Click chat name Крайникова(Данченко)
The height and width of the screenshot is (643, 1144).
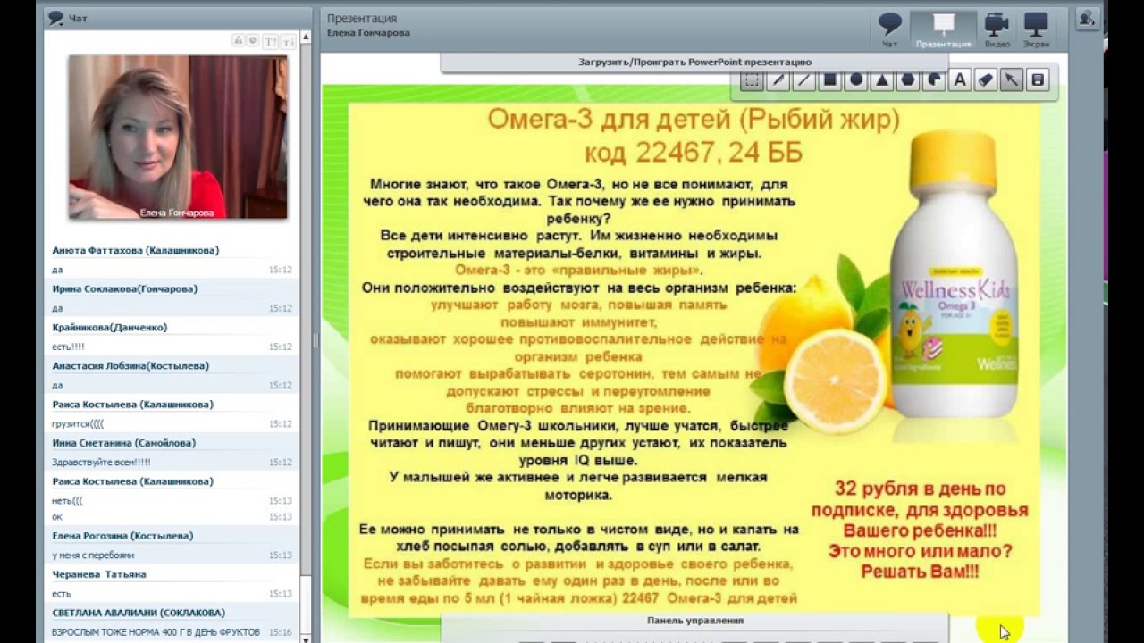pos(110,328)
